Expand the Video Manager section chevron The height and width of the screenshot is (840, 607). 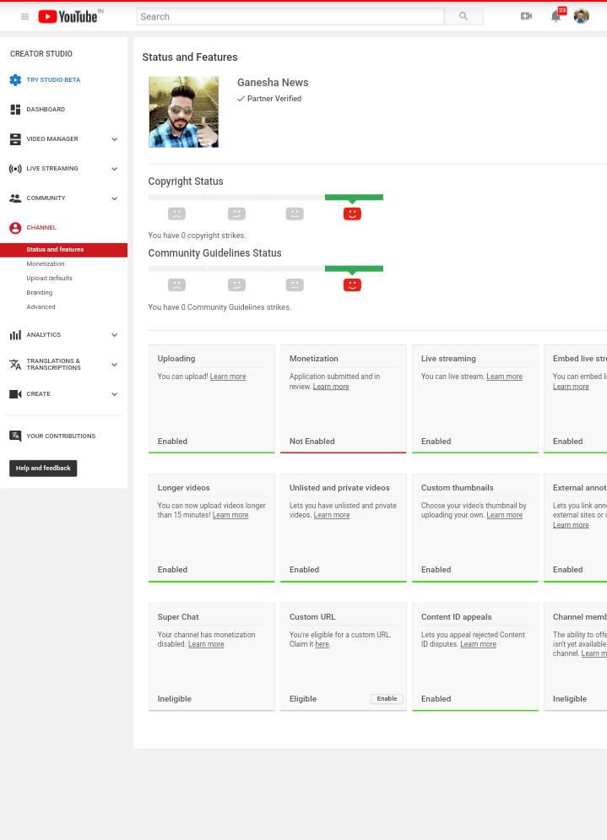point(114,139)
